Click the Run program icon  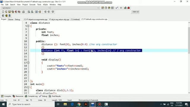tap(106, 8)
